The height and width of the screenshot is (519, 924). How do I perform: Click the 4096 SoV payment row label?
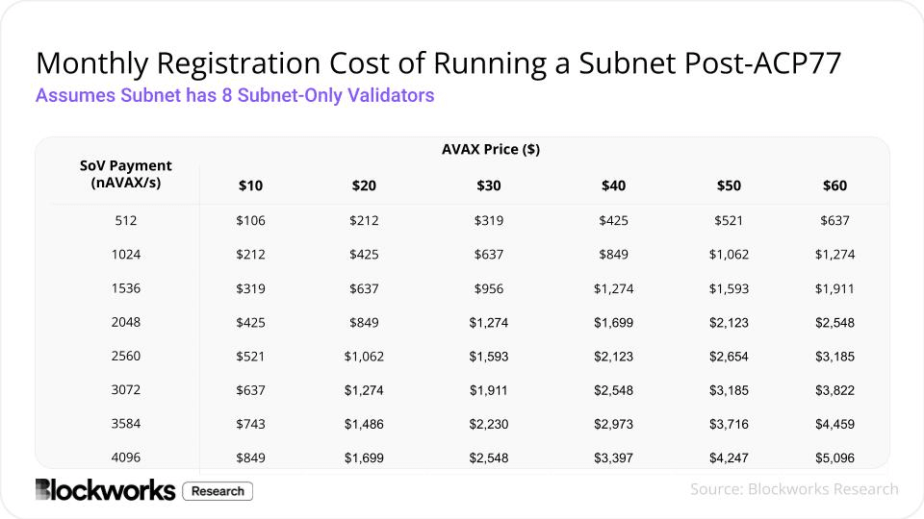pos(125,457)
